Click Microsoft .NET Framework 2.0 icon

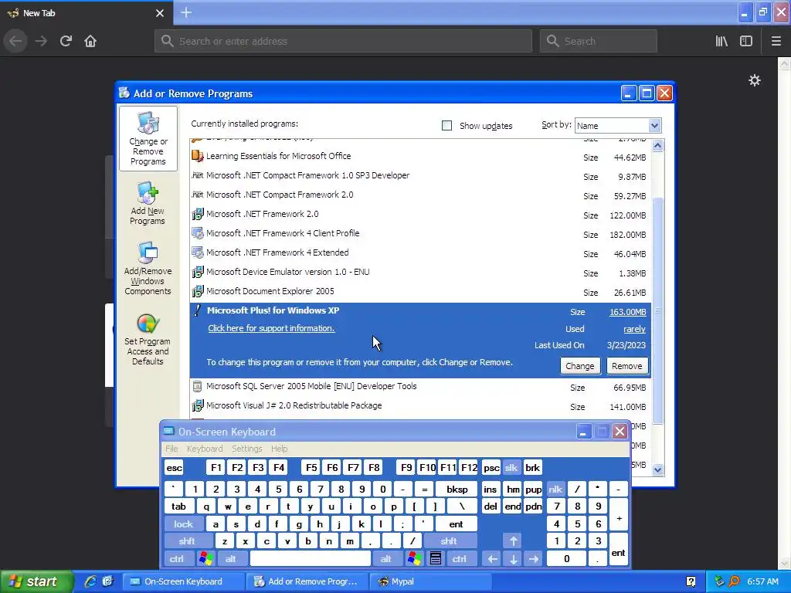[x=197, y=215]
